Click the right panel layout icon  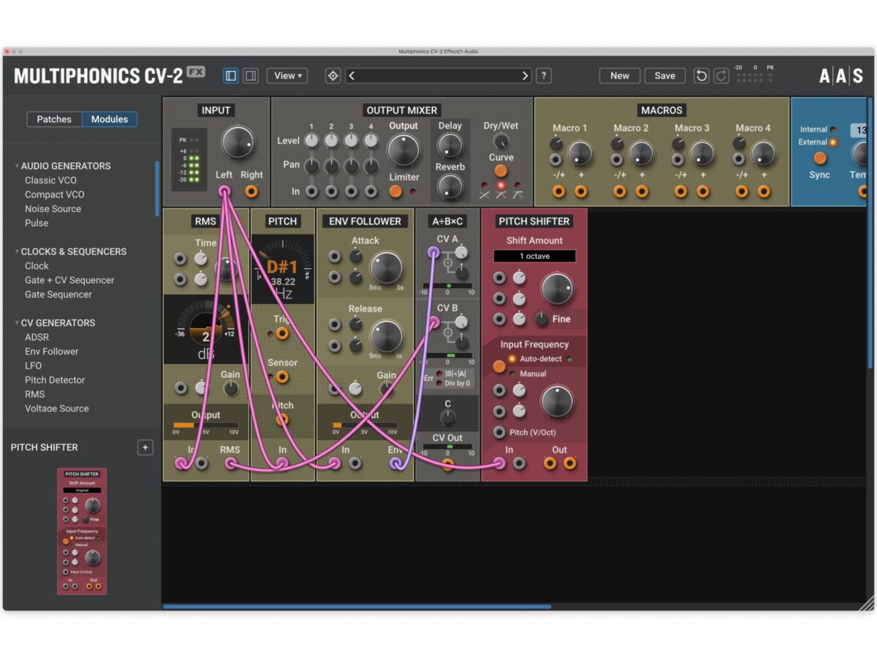click(250, 76)
